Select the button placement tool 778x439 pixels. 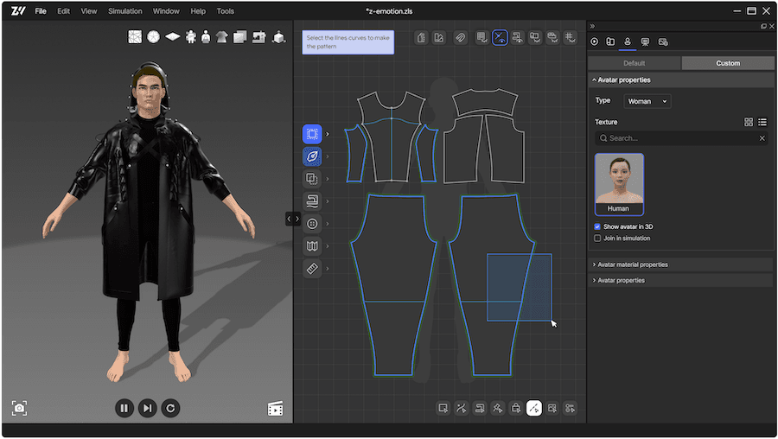click(x=312, y=224)
